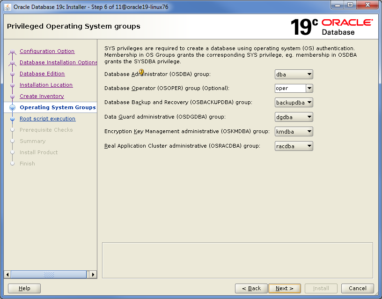This screenshot has height=299, width=382.
Task: Jump to the Database Edition step
Action: 42,74
